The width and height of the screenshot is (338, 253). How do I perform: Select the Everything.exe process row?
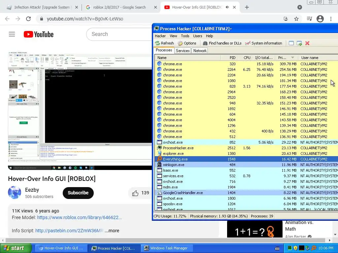coord(246,159)
